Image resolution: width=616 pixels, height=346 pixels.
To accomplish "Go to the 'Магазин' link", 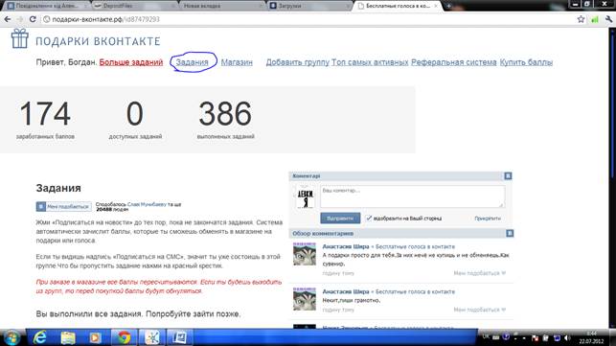I will click(x=237, y=62).
